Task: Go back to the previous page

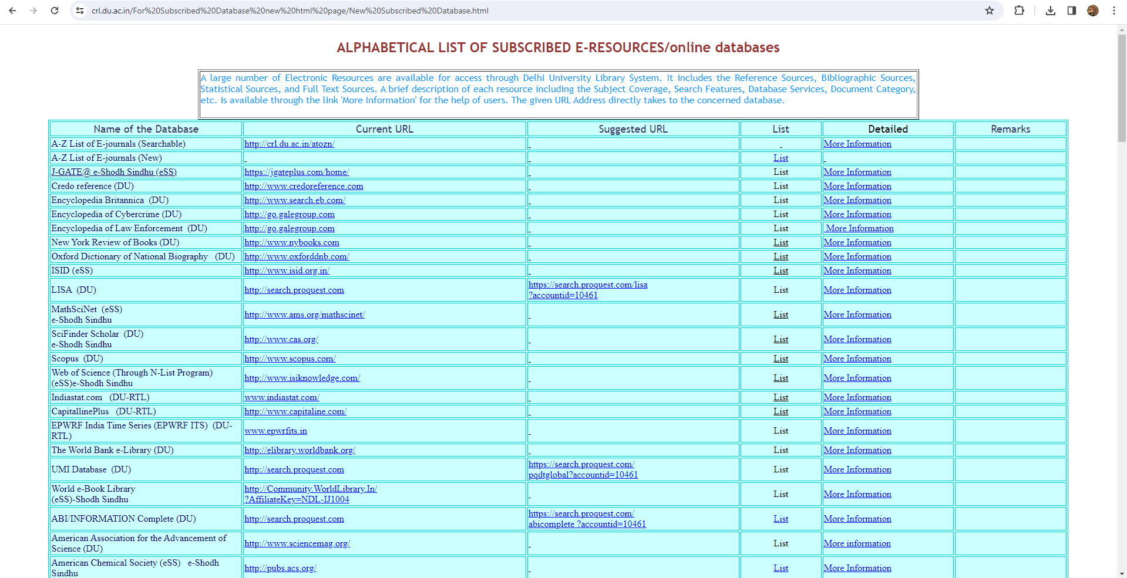Action: click(12, 11)
